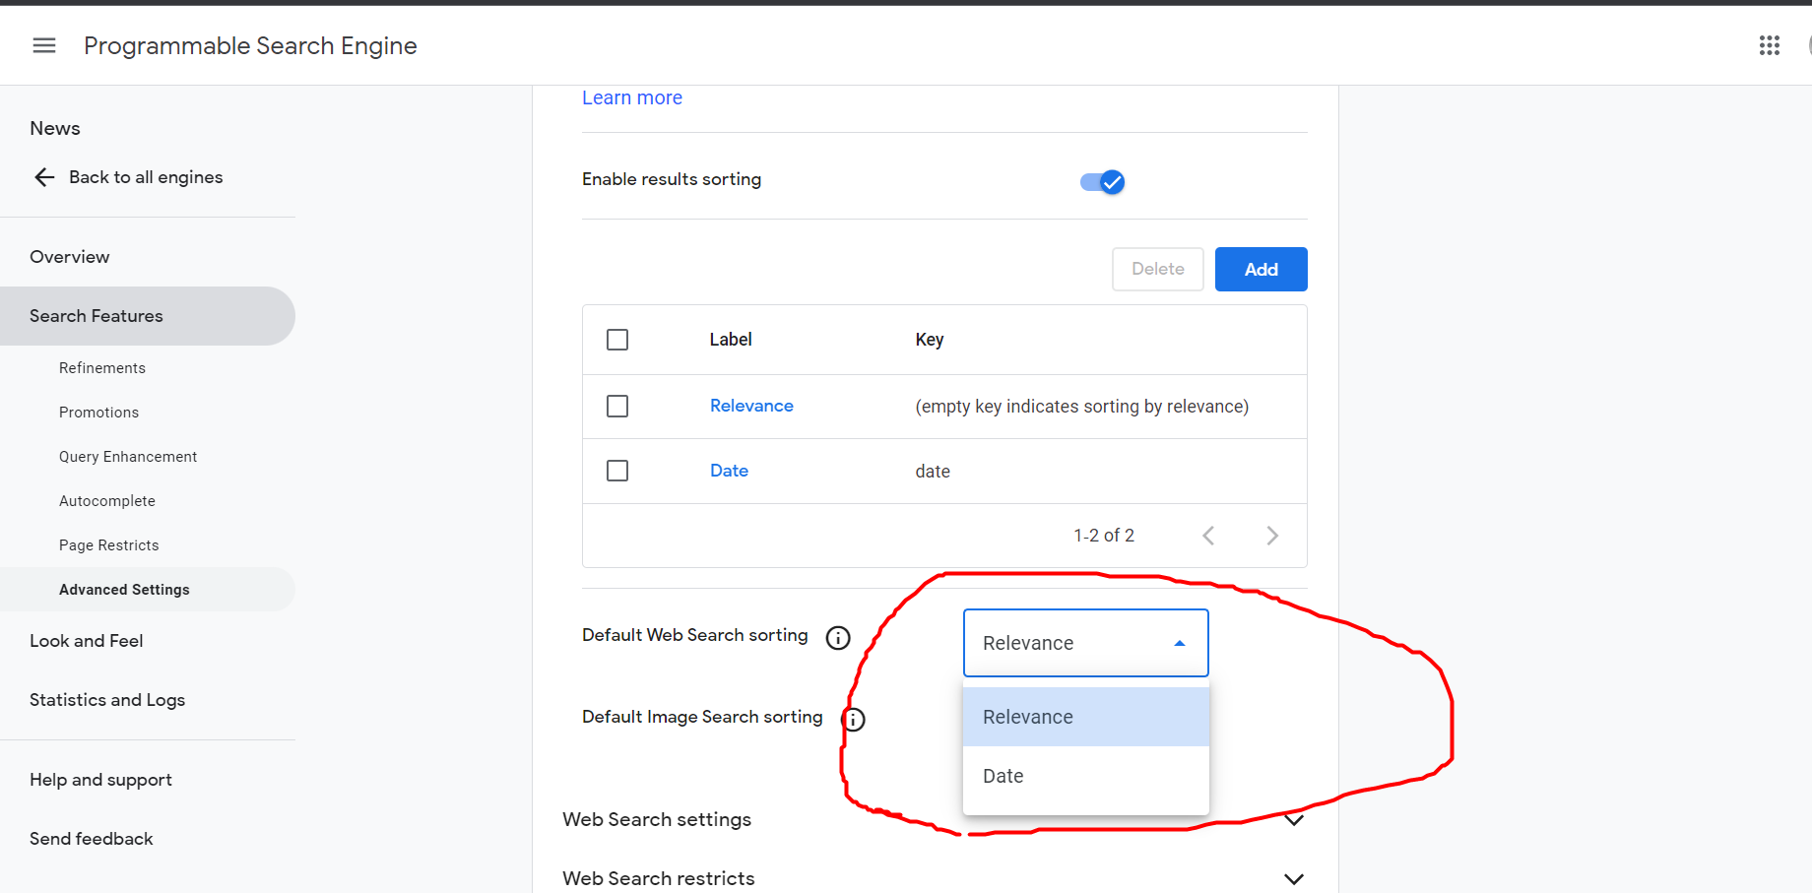Image resolution: width=1812 pixels, height=893 pixels.
Task: Open Query Enhancement settings
Action: click(128, 457)
